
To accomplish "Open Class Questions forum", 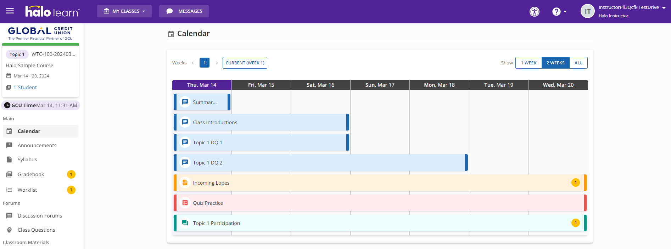I will click(x=36, y=230).
